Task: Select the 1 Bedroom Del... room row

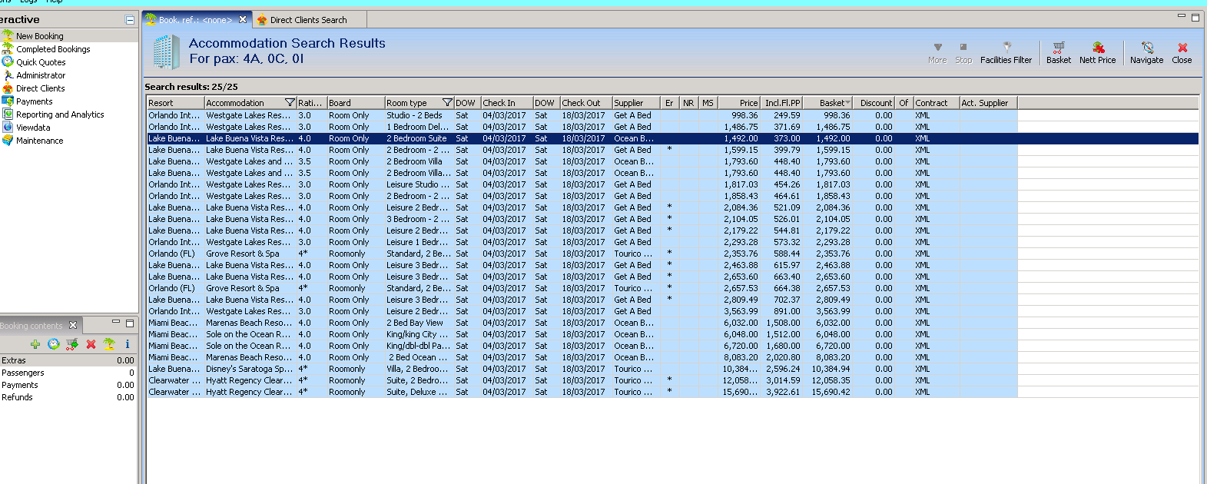Action: (582, 127)
